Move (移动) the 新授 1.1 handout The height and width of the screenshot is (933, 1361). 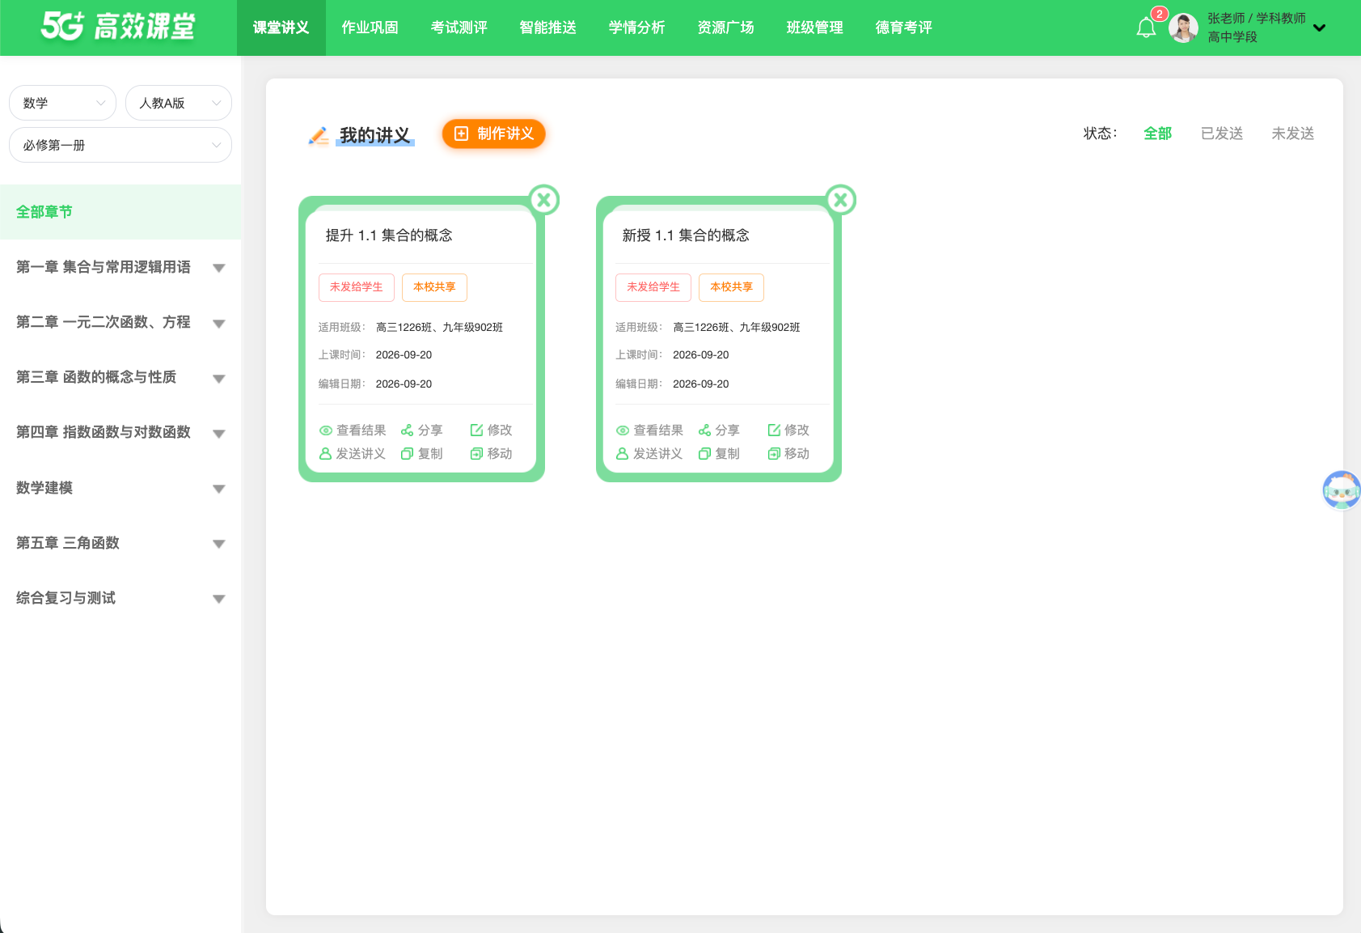788,454
